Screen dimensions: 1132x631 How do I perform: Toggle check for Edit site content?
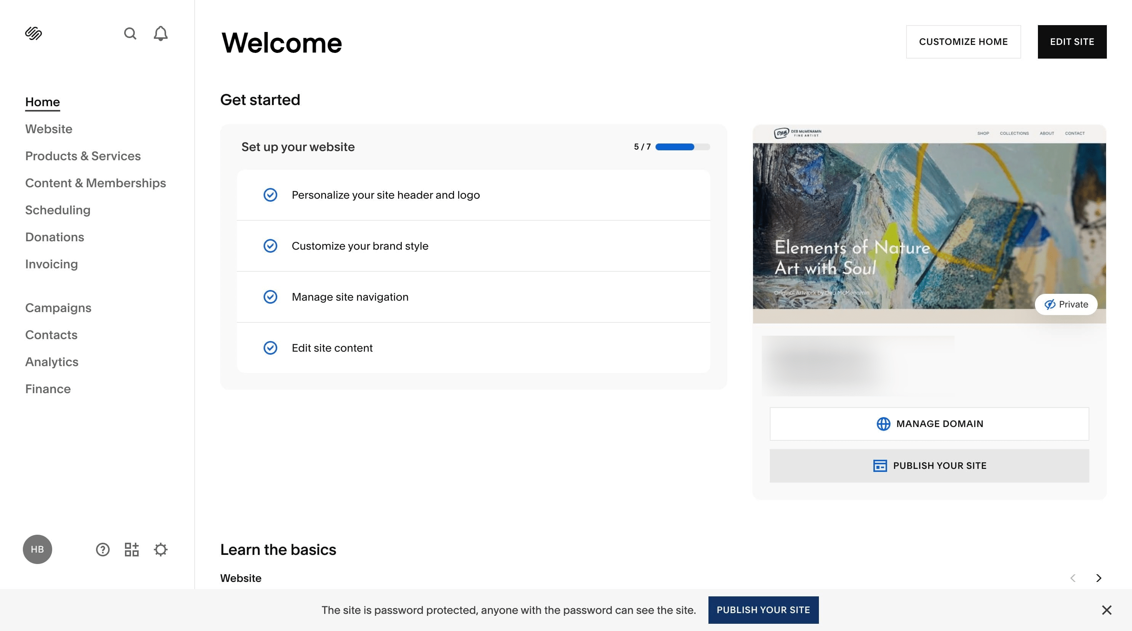coord(270,348)
